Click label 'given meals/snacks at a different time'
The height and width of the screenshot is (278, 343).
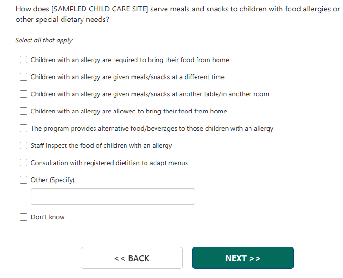coord(127,77)
